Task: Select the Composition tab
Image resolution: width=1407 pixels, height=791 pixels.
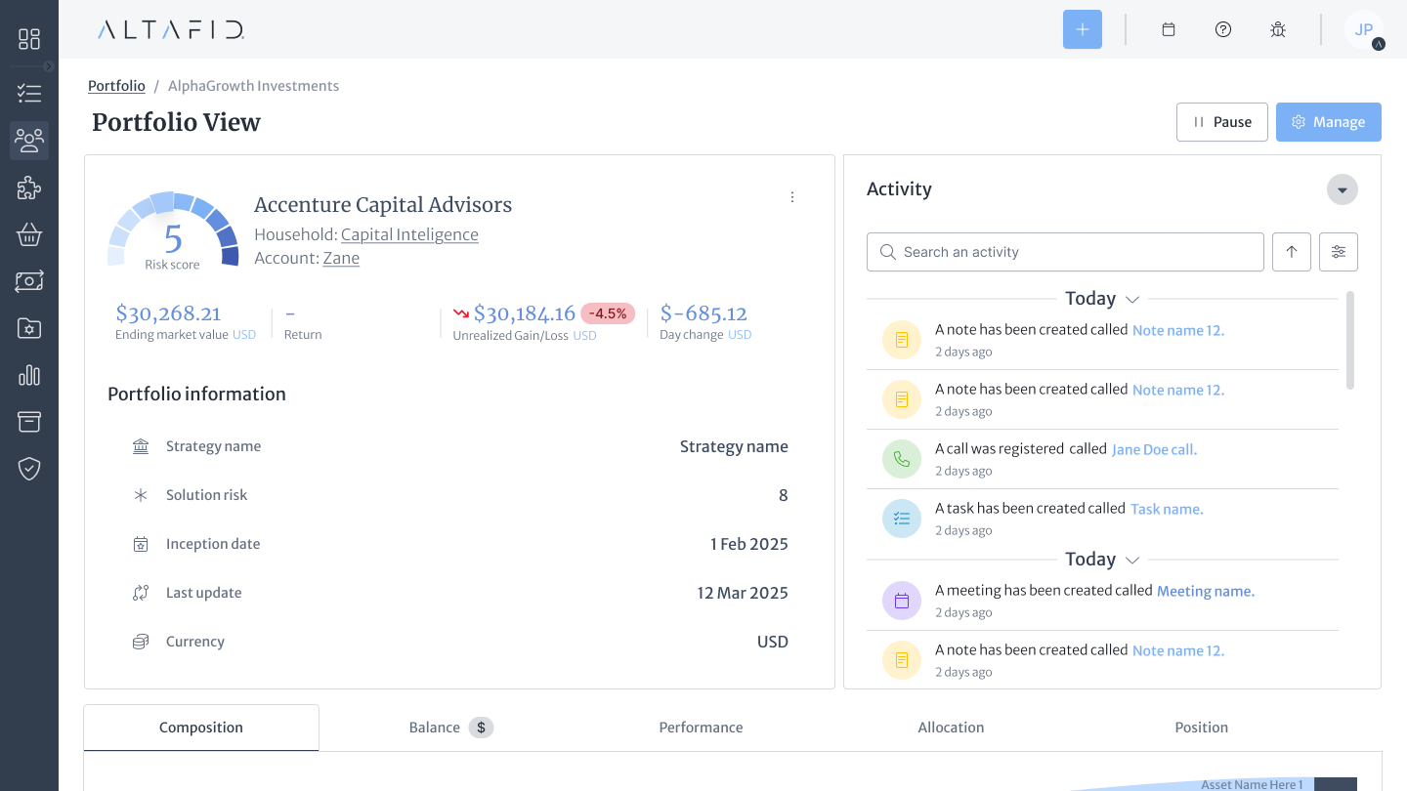Action: (x=201, y=728)
